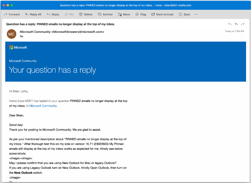The height and width of the screenshot is (183, 251).
Task: Open the more options ellipsis menu
Action: tap(196, 14)
